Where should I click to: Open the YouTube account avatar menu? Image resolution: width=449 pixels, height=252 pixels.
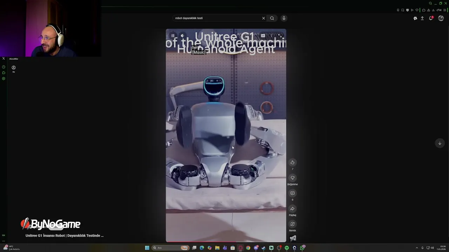click(441, 18)
